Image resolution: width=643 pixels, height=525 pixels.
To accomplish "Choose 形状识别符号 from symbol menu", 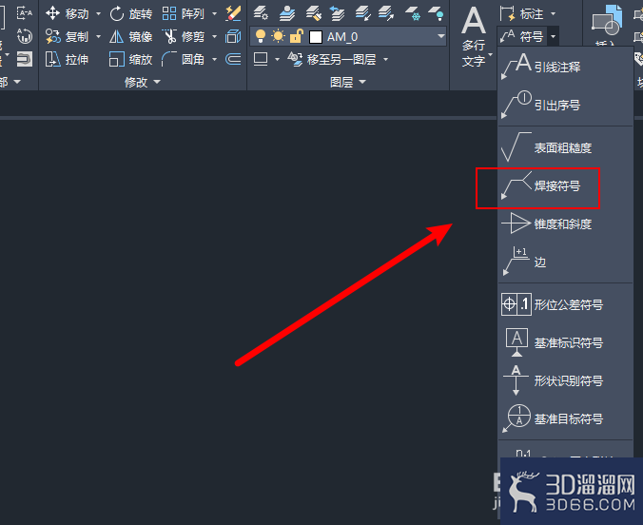I will [565, 380].
